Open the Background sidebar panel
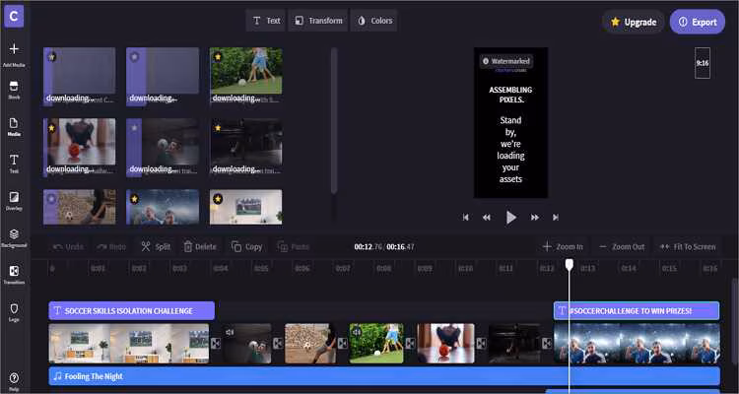Screen dimensions: 739x394 [x=14, y=237]
